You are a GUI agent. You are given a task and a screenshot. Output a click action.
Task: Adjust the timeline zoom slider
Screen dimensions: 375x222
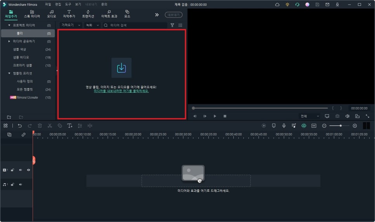[x=339, y=126]
